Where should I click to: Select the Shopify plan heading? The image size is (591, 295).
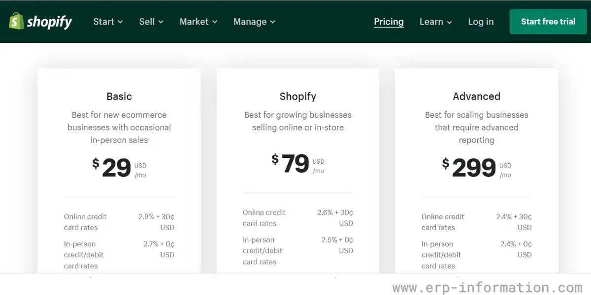point(298,96)
